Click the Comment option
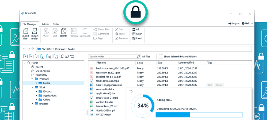Screen dimensions: 267x120 click(101, 34)
